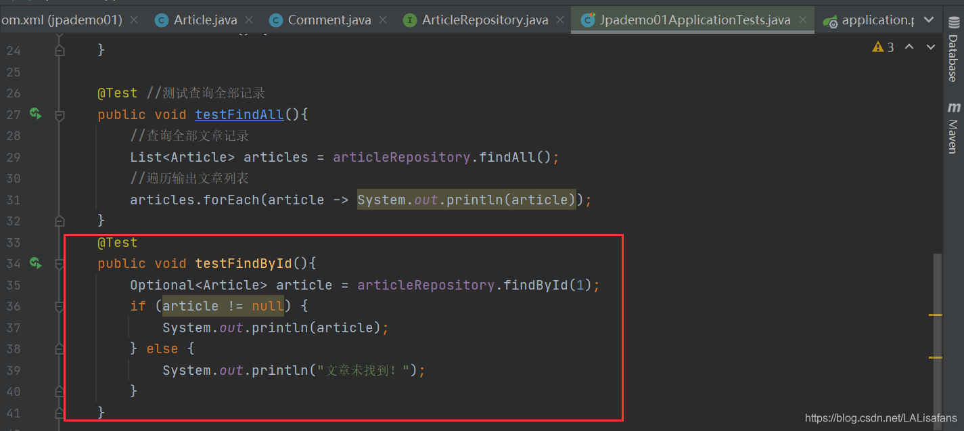The width and height of the screenshot is (964, 431).
Task: Click articles.forEach on line 31
Action: pyautogui.click(x=195, y=200)
